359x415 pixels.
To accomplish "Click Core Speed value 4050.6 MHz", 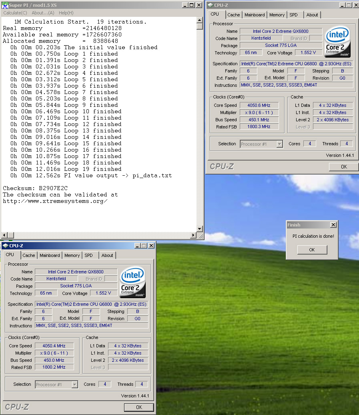I will click(x=259, y=105).
